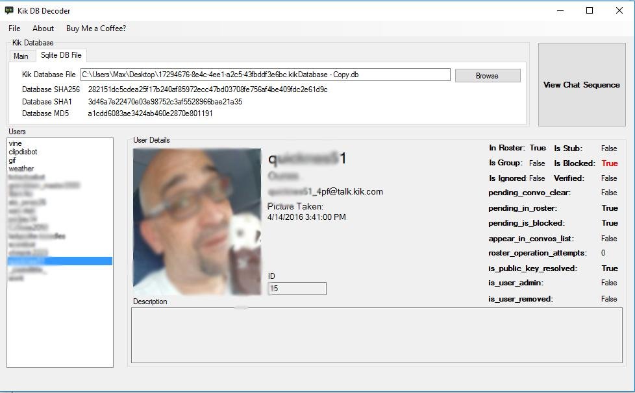The width and height of the screenshot is (635, 393).
Task: Minimize the Kik DB Decoder window
Action: click(560, 10)
